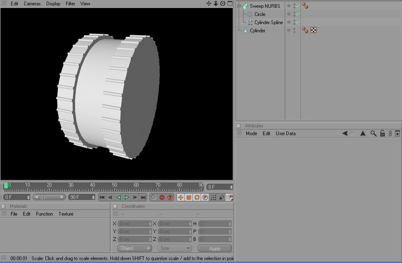Open Materials File menu

(x=14, y=214)
